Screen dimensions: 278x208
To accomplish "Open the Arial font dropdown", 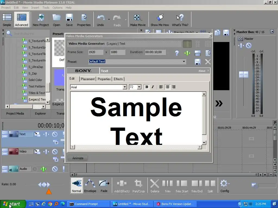I will coord(125,87).
